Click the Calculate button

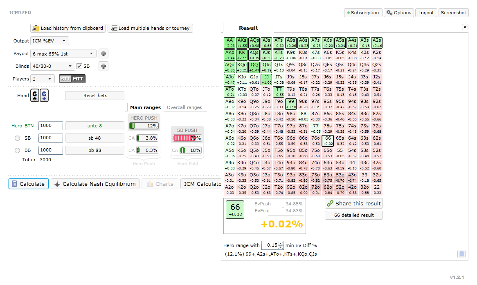29,184
